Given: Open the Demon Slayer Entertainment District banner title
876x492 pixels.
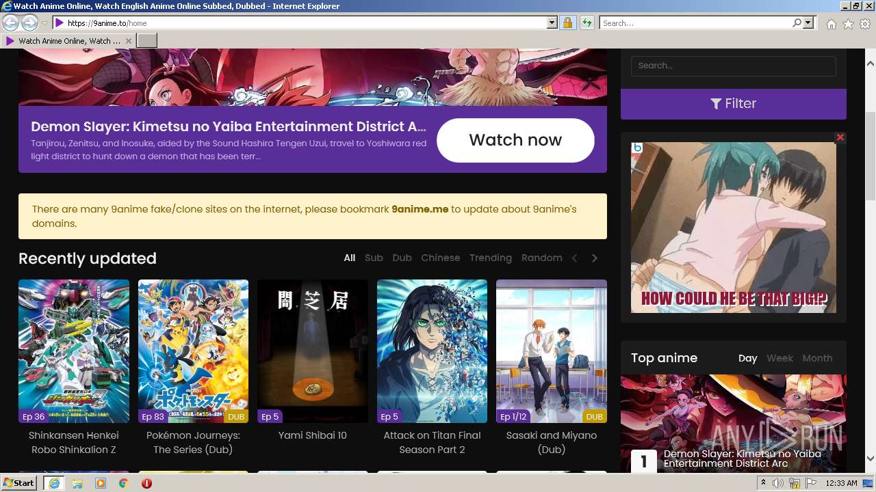Looking at the screenshot, I should [x=229, y=126].
